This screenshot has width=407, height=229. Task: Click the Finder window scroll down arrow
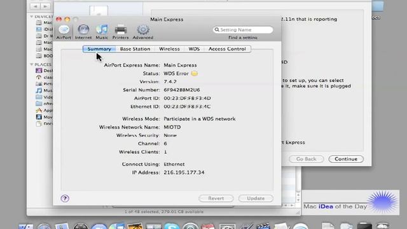pyautogui.click(x=298, y=200)
